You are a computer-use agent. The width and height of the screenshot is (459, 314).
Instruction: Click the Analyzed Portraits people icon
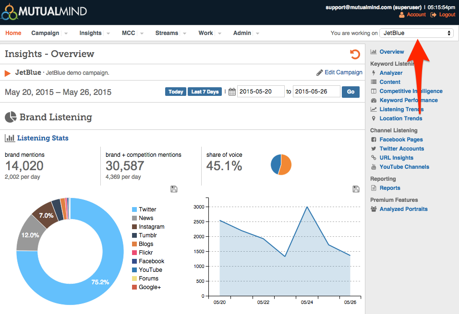374,209
